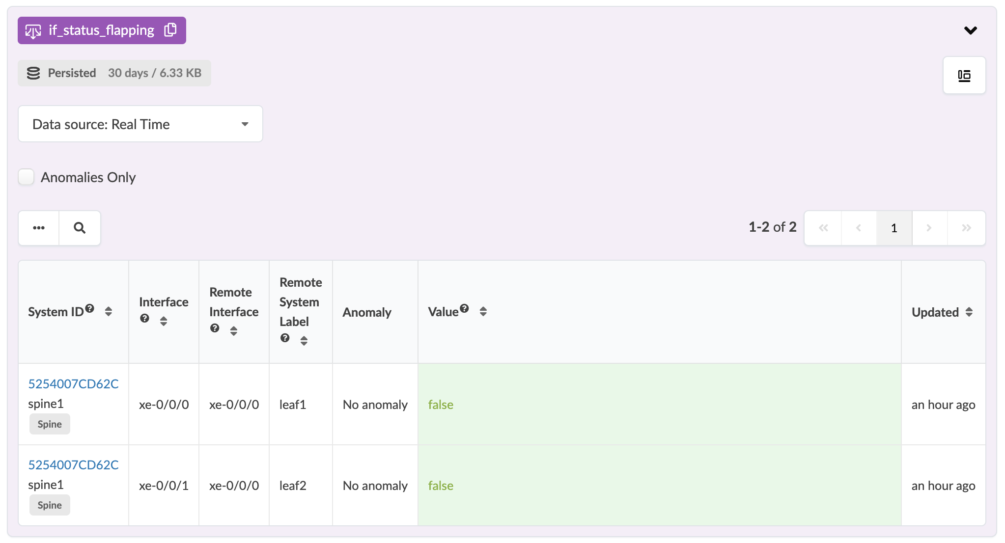Image resolution: width=1005 pixels, height=543 pixels.
Task: Open system link in leaf2 row
Action: [x=73, y=464]
